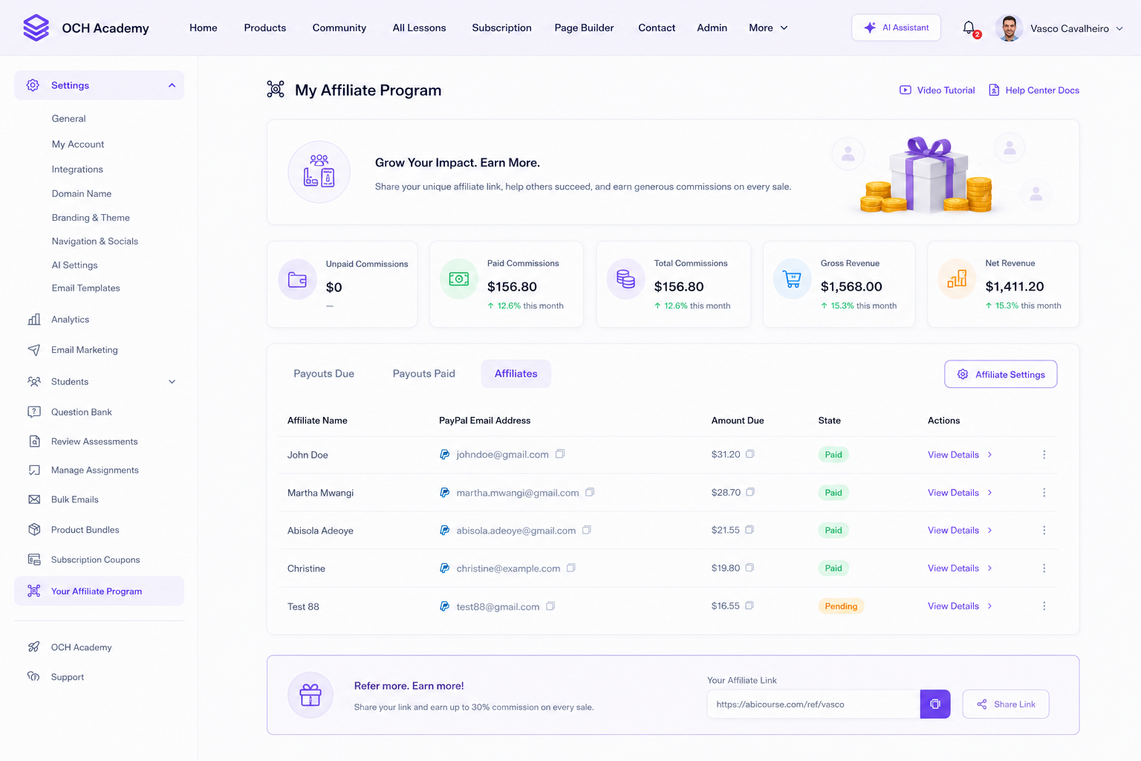Click the Net Revenue chart icon
Viewport: 1141px width, 761px height.
[x=957, y=279]
